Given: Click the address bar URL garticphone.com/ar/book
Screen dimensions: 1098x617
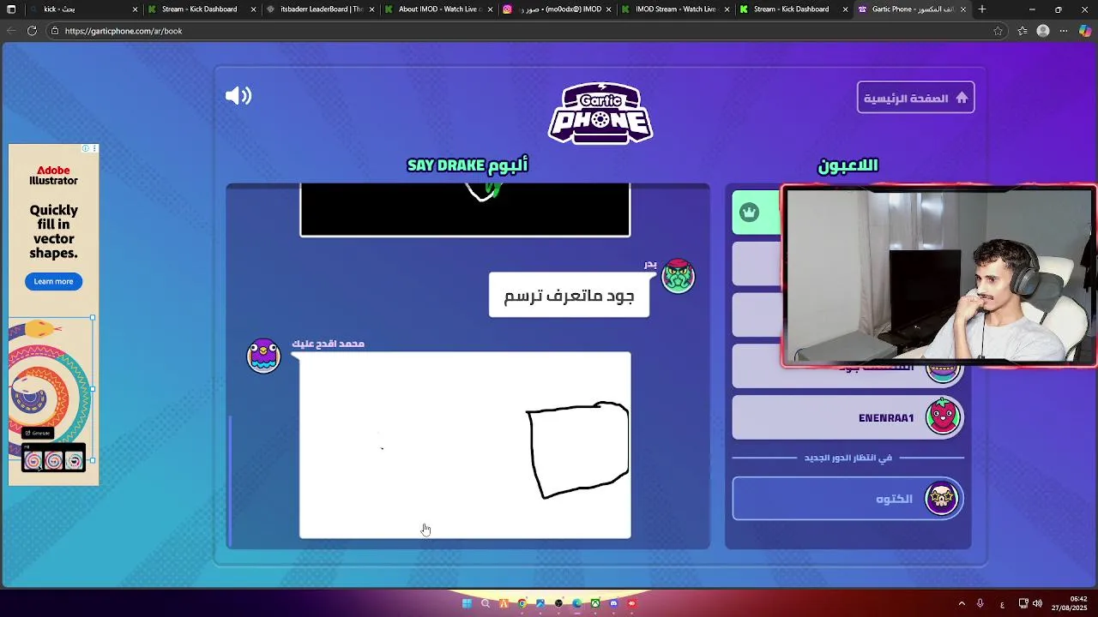Looking at the screenshot, I should click(124, 31).
